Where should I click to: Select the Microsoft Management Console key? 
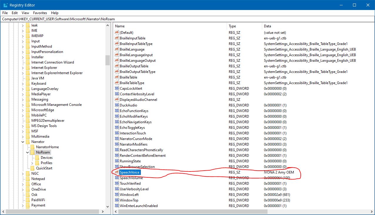(x=56, y=105)
